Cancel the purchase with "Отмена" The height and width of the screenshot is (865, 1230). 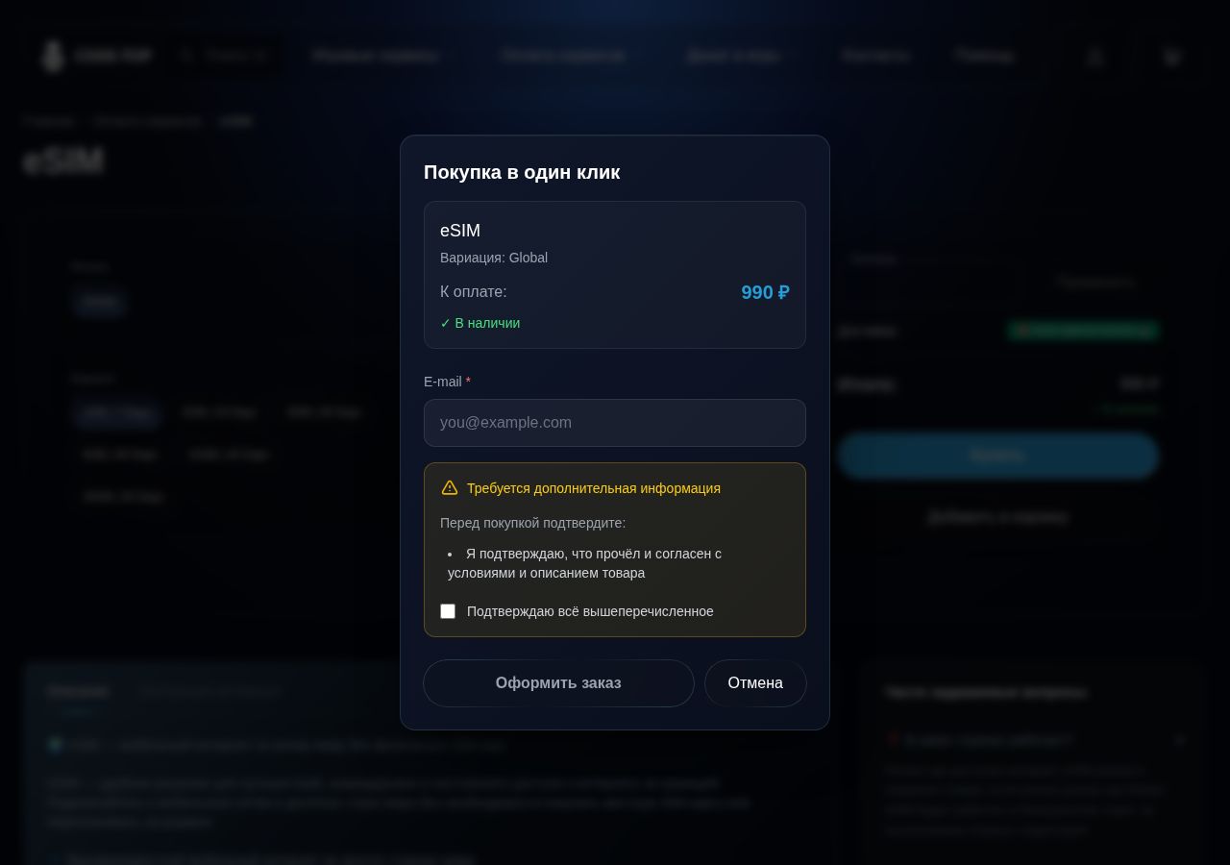(x=755, y=683)
